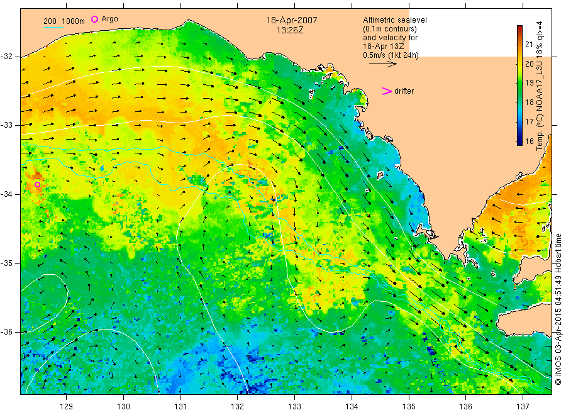Click longitude axis label 129
Screen dimensions: 566x415
(67, 407)
